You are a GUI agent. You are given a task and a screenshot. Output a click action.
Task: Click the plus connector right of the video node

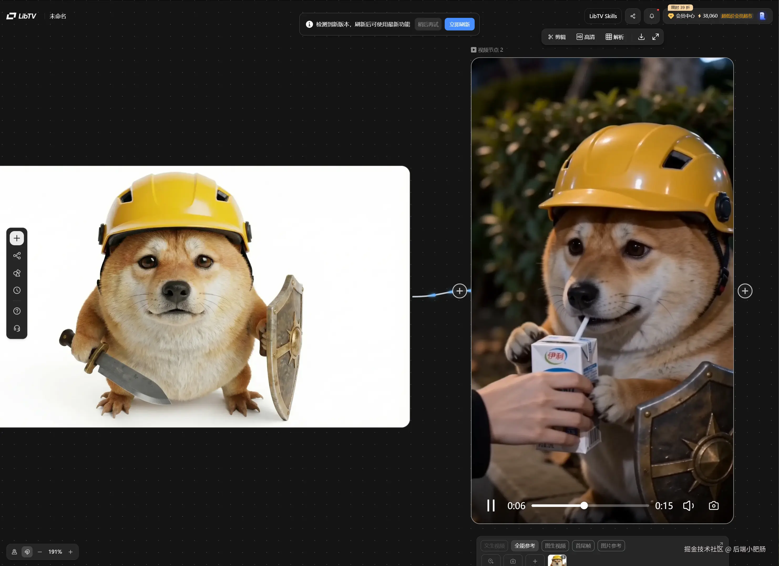point(745,291)
